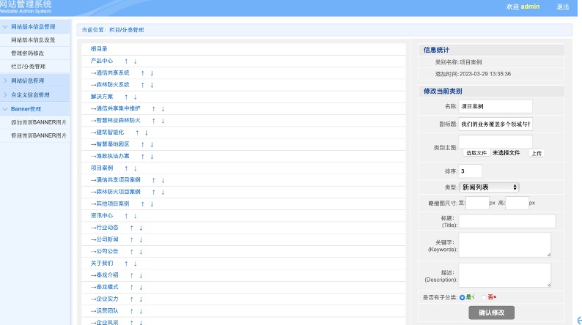Move 产品中心 category up
Image resolution: width=582 pixels, height=325 pixels.
(x=126, y=61)
